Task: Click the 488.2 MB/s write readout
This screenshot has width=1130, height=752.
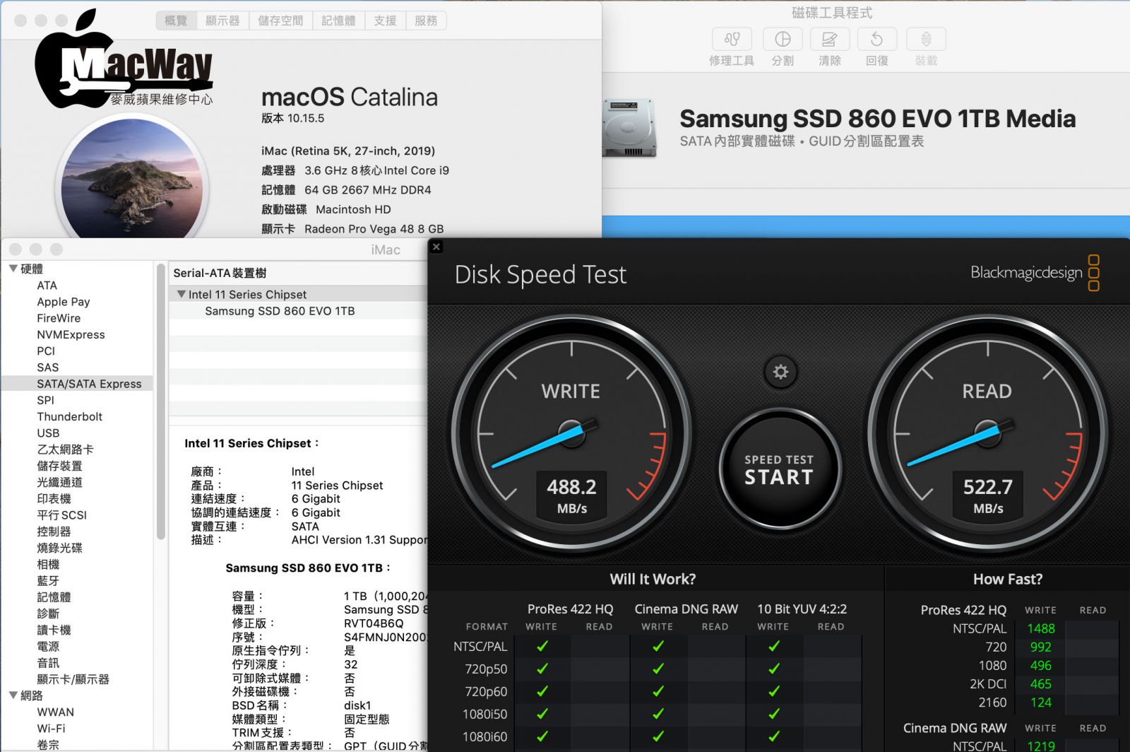Action: pyautogui.click(x=571, y=496)
